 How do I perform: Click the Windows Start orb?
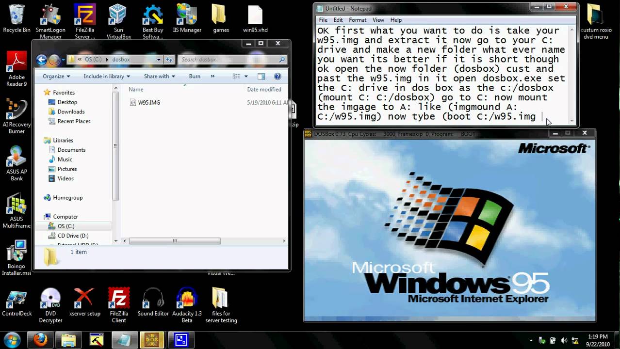[x=12, y=339]
